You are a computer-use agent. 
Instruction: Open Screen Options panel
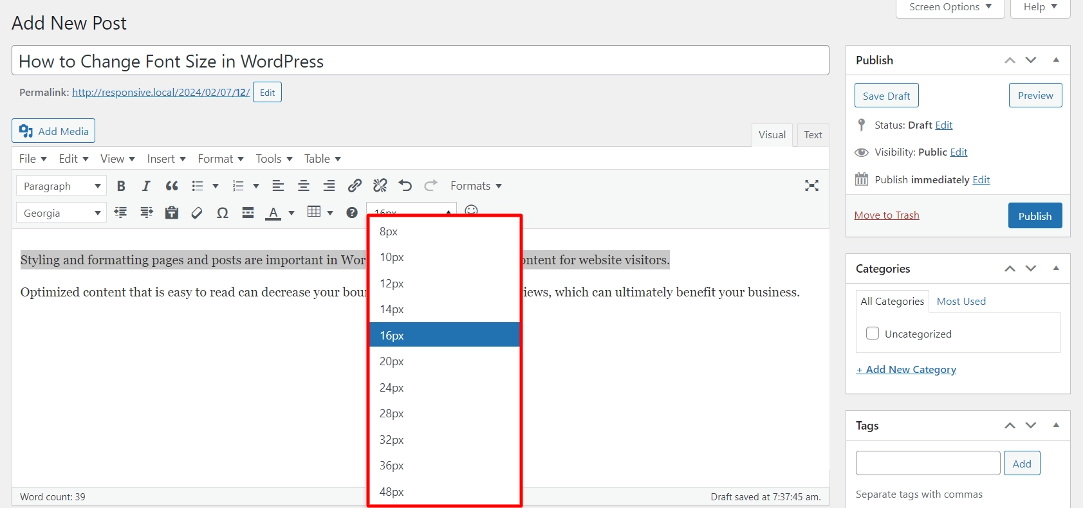point(950,7)
